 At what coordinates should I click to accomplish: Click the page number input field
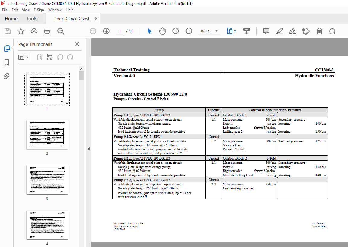click(x=120, y=31)
